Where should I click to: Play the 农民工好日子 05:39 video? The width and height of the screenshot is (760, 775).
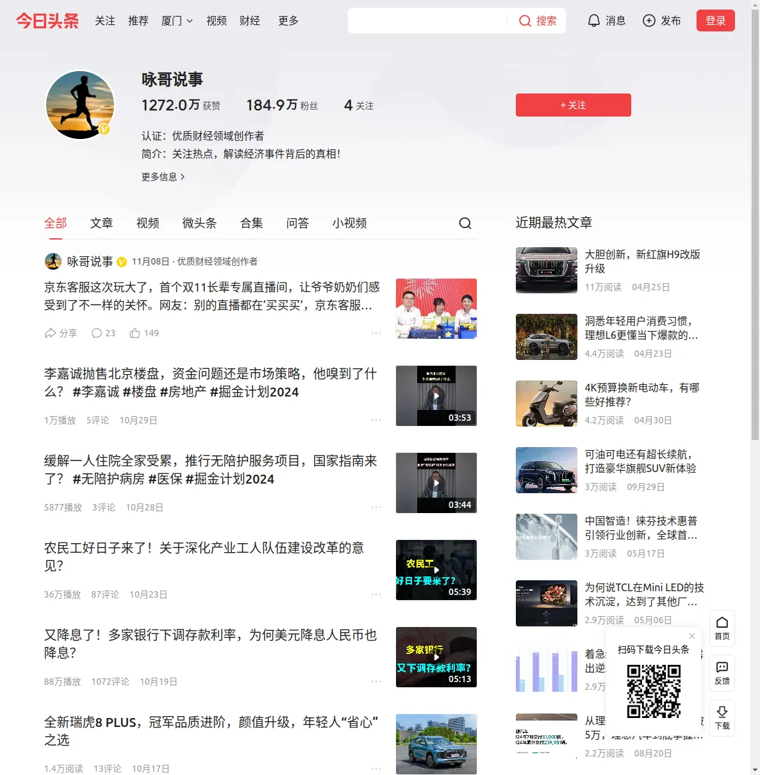[436, 570]
